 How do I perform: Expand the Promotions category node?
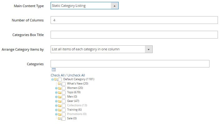tap(56, 114)
